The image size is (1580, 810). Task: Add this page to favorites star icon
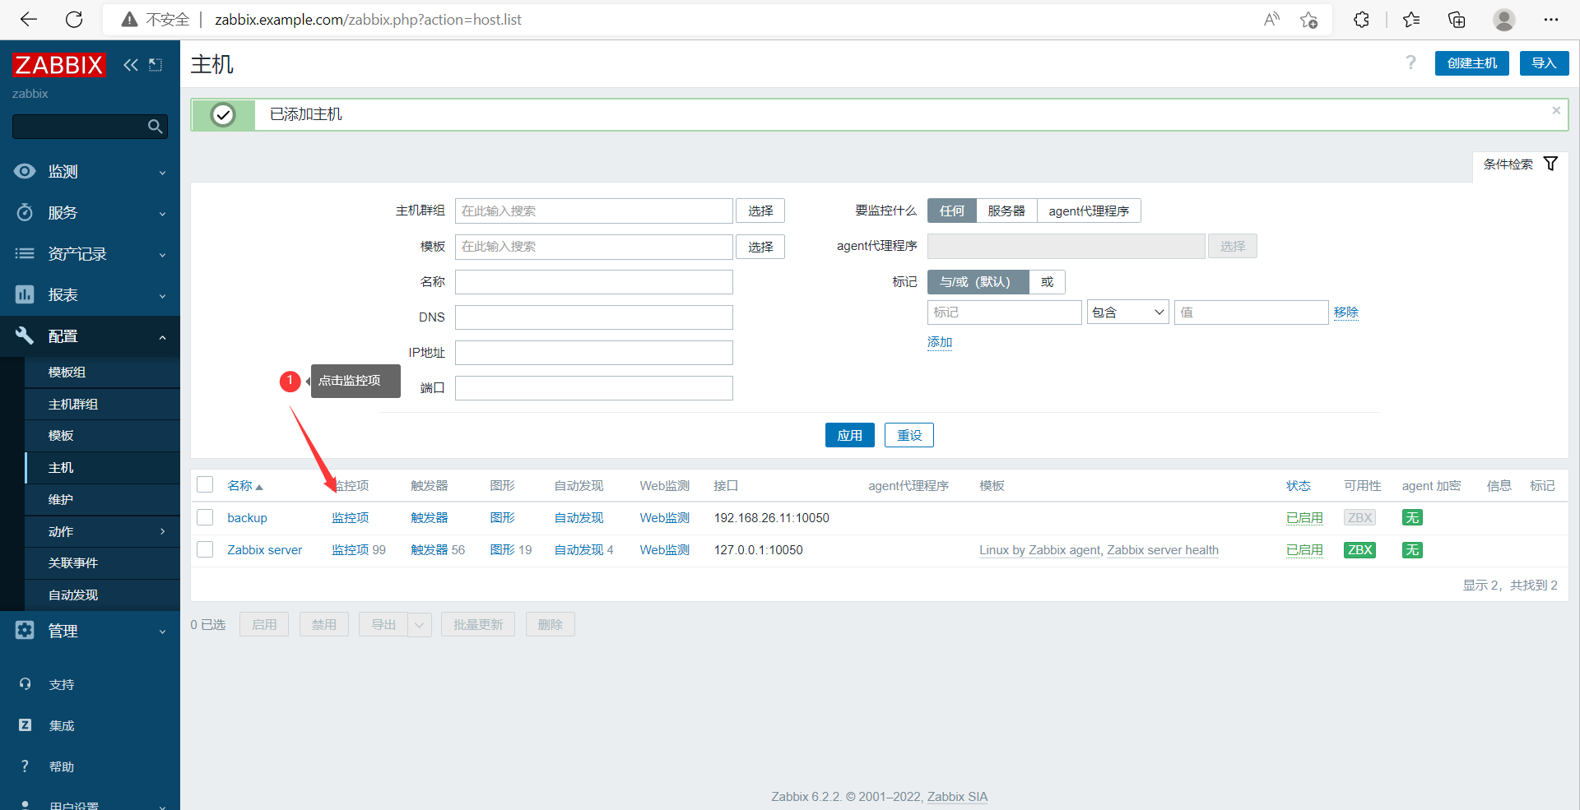coord(1308,20)
